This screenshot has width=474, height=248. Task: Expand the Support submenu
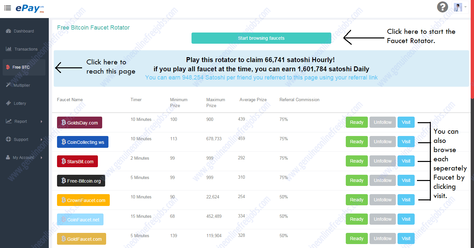(x=24, y=140)
